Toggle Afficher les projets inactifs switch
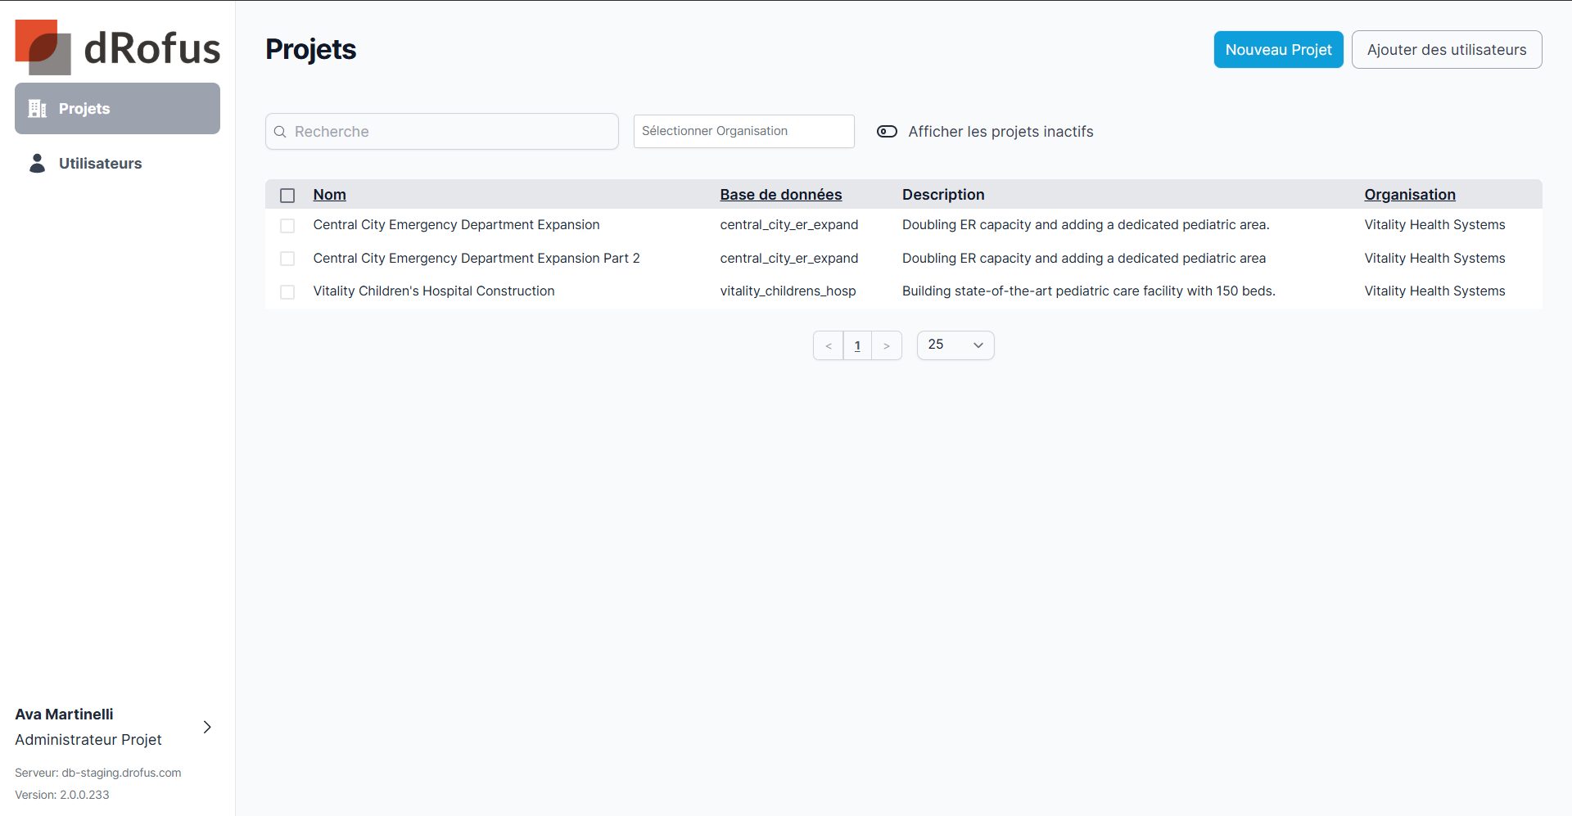 (x=887, y=132)
